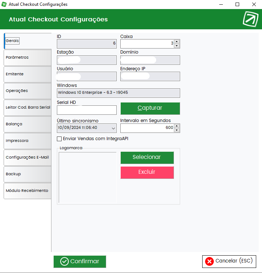262x273 pixels.
Task: Click the Domínio field
Action: [x=150, y=60]
